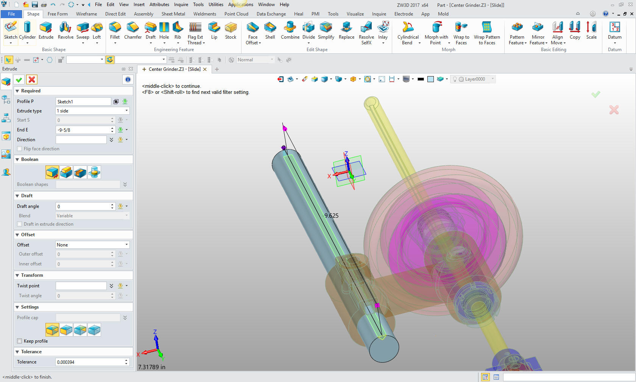Screen dimensions: 636x382
Task: Select the intersect Boolean option icon
Action: [94, 172]
